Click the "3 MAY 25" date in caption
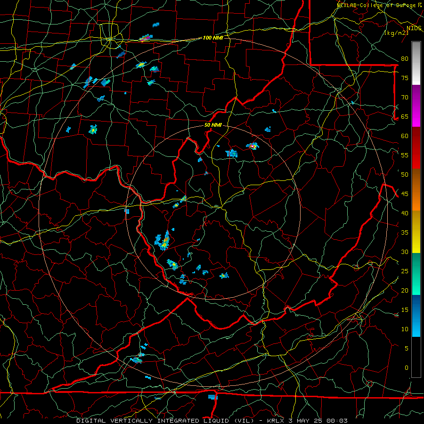Viewport: 424px width, 424px height. coord(306,421)
